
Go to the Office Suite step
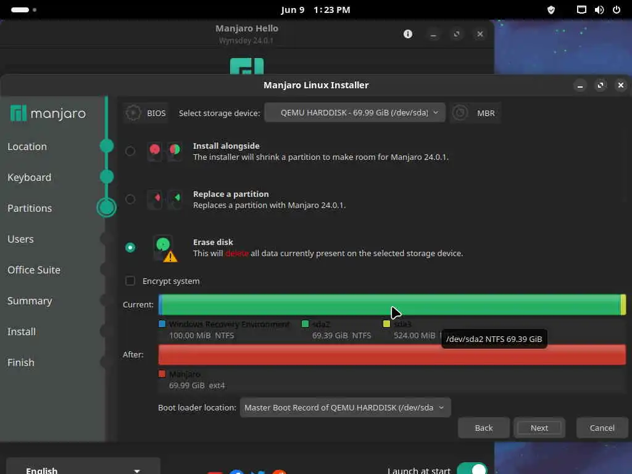tap(34, 270)
